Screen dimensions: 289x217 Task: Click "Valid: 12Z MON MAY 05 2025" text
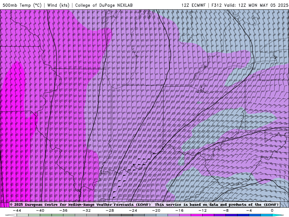pyautogui.click(x=256, y=5)
